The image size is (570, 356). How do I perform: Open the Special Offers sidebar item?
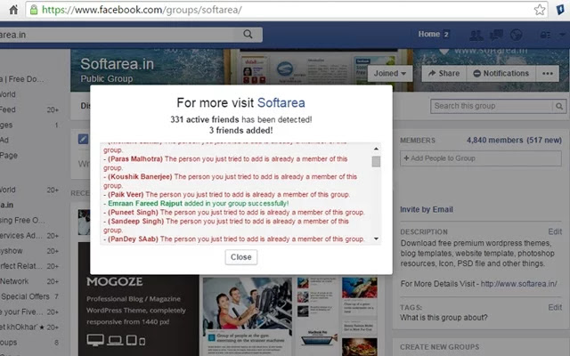[26, 296]
